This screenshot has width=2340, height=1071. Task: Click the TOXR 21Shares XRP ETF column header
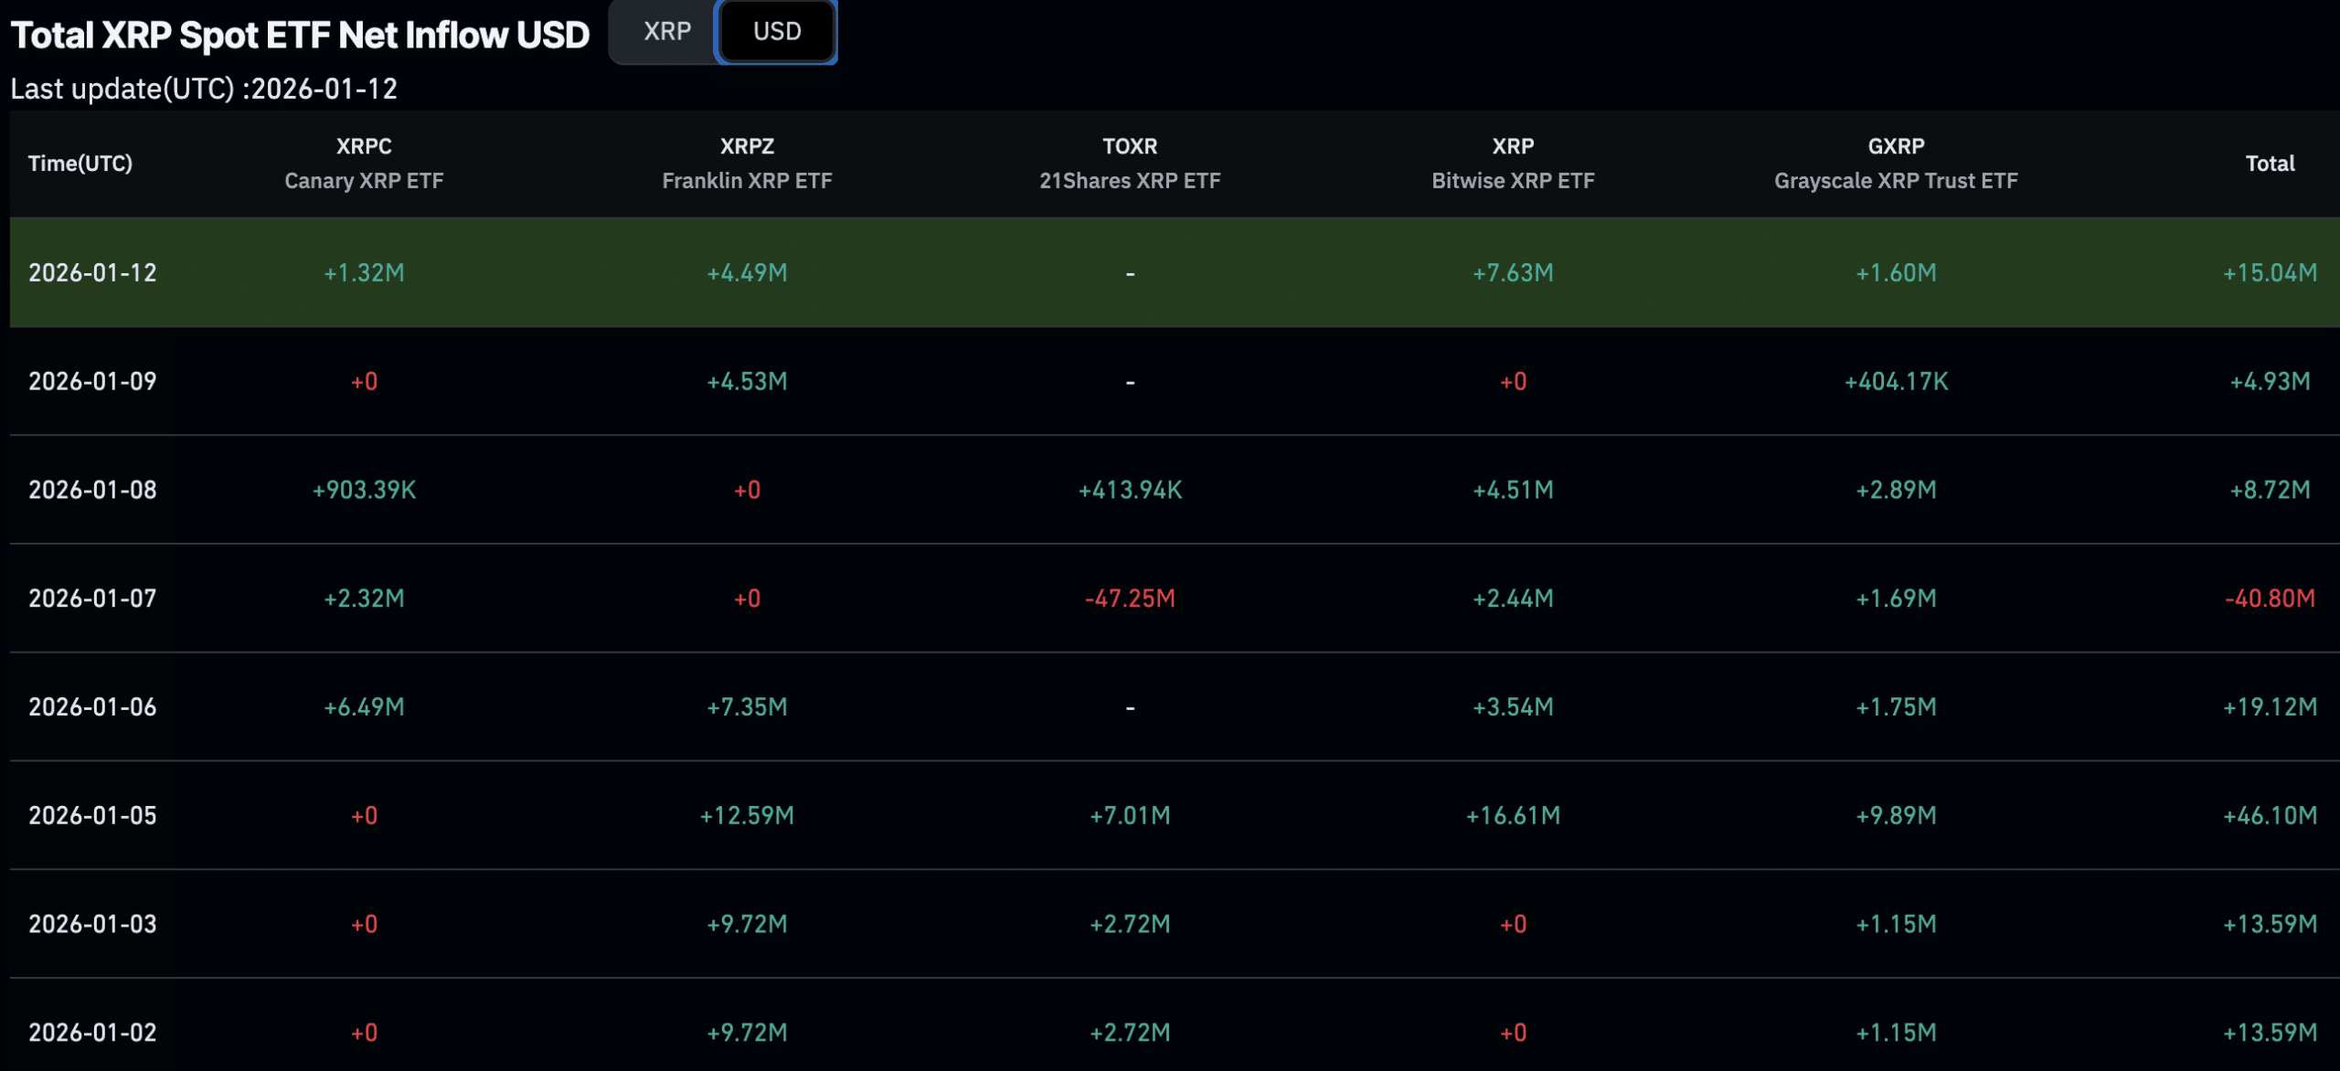click(1130, 163)
